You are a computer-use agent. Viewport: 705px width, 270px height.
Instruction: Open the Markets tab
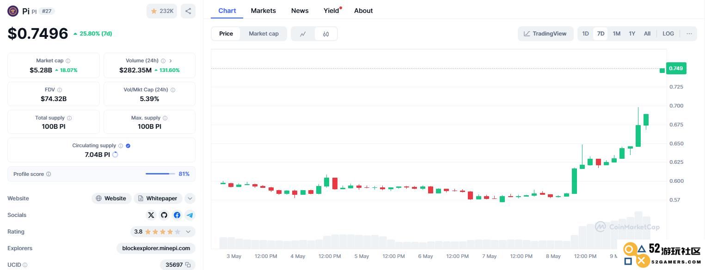tap(263, 11)
